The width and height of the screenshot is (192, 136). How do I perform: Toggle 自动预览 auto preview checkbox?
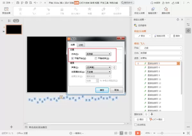135,125
